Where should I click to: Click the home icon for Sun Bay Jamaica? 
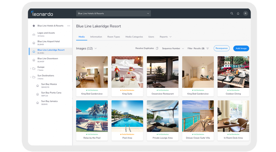(38, 103)
